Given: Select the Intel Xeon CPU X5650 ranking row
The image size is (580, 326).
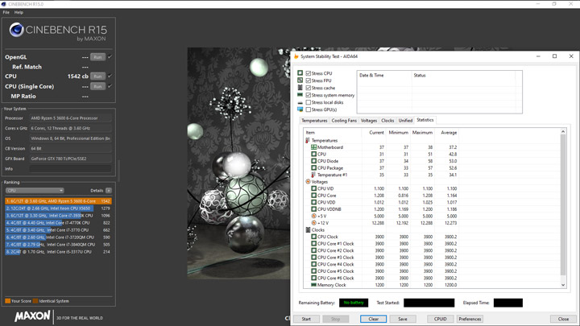Looking at the screenshot, I should [58, 208].
